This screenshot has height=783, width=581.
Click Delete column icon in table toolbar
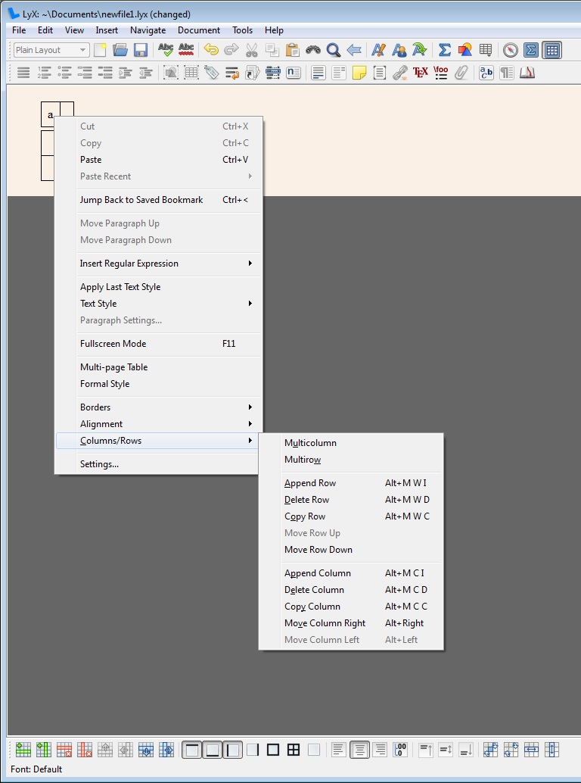(x=84, y=750)
